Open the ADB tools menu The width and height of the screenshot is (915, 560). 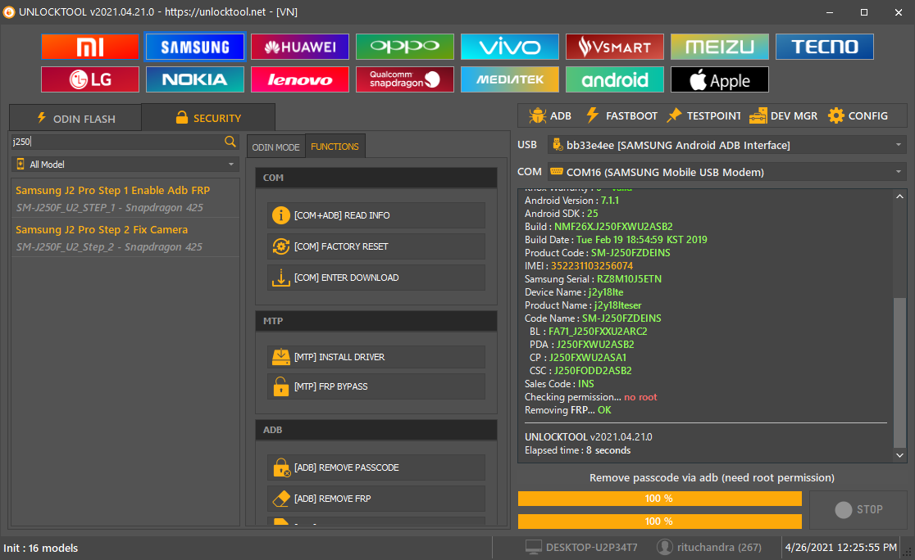(x=550, y=116)
